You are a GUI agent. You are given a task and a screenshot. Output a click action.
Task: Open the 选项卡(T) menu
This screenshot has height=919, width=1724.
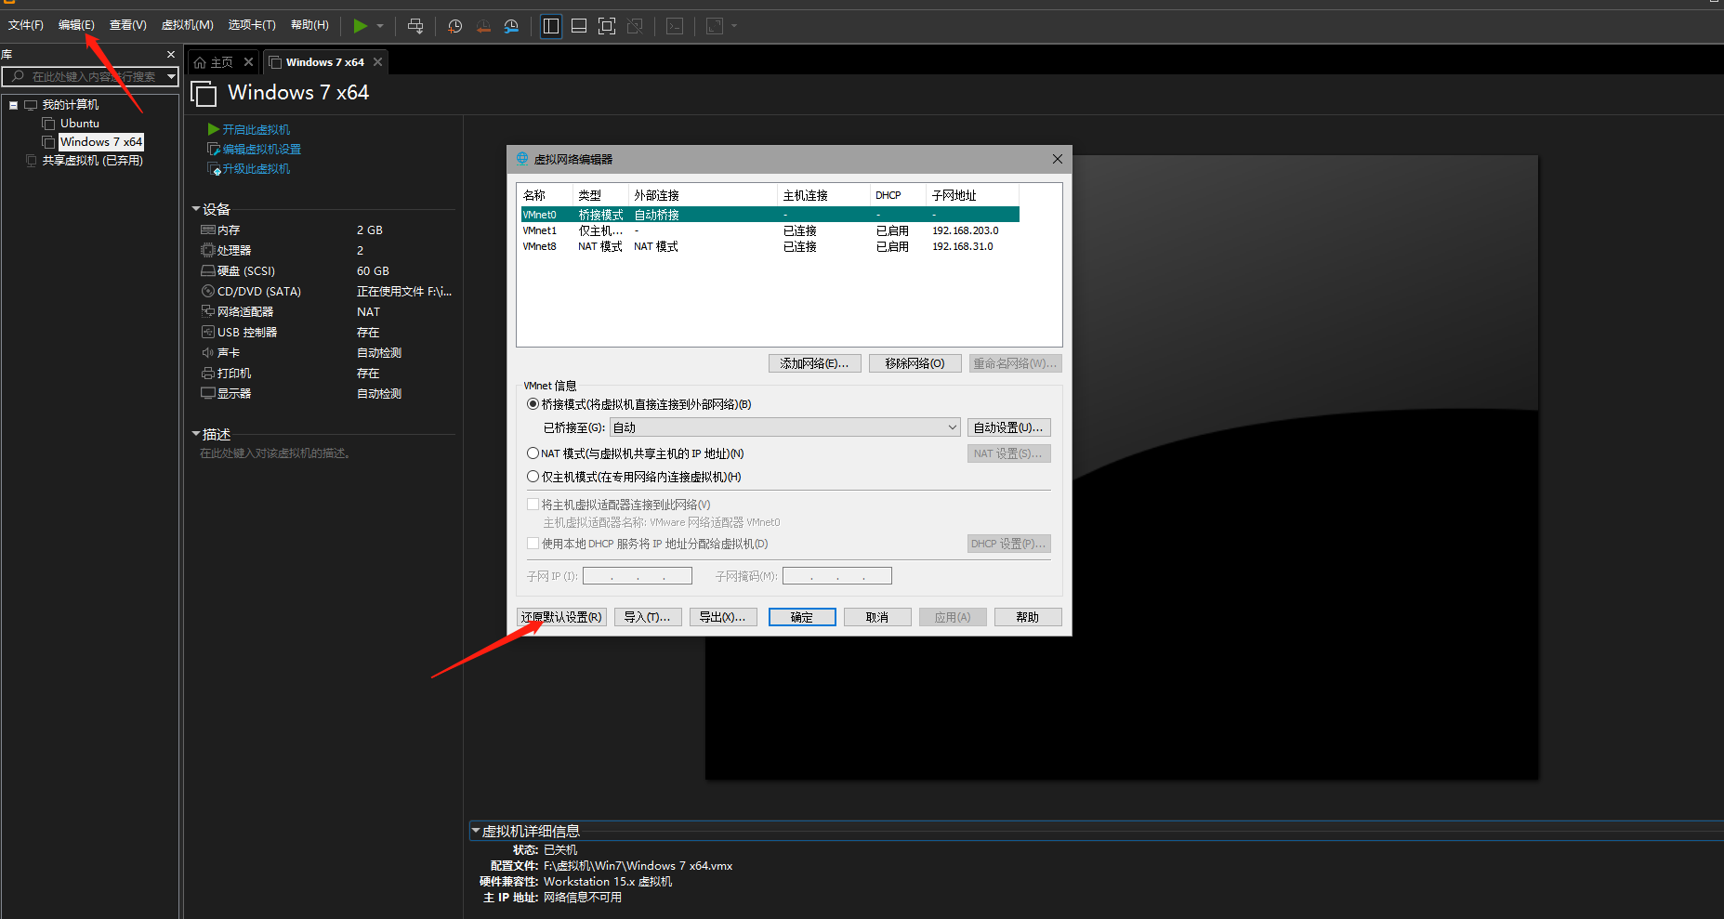(x=252, y=25)
